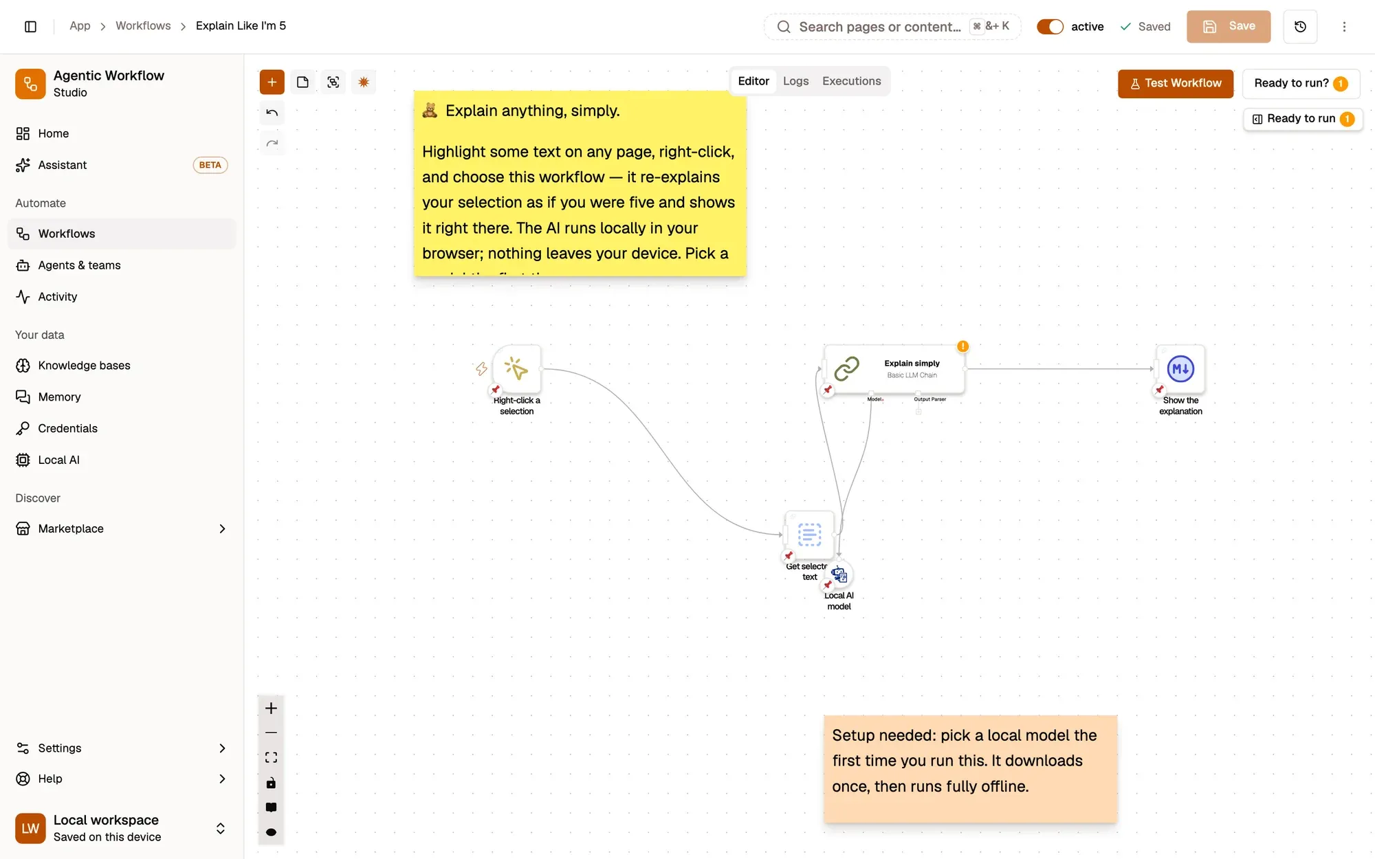The height and width of the screenshot is (859, 1375).
Task: Focus the search pages or content field
Action: (892, 27)
